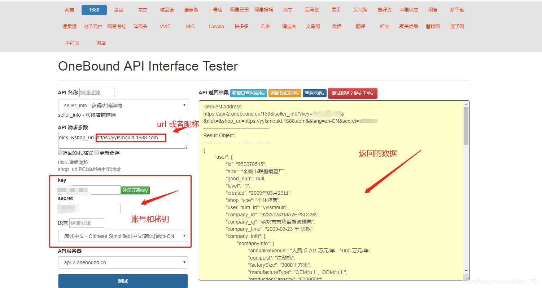The width and height of the screenshot is (542, 288).
Task: Select the 聚美优品 tab
Action: tap(409, 27)
